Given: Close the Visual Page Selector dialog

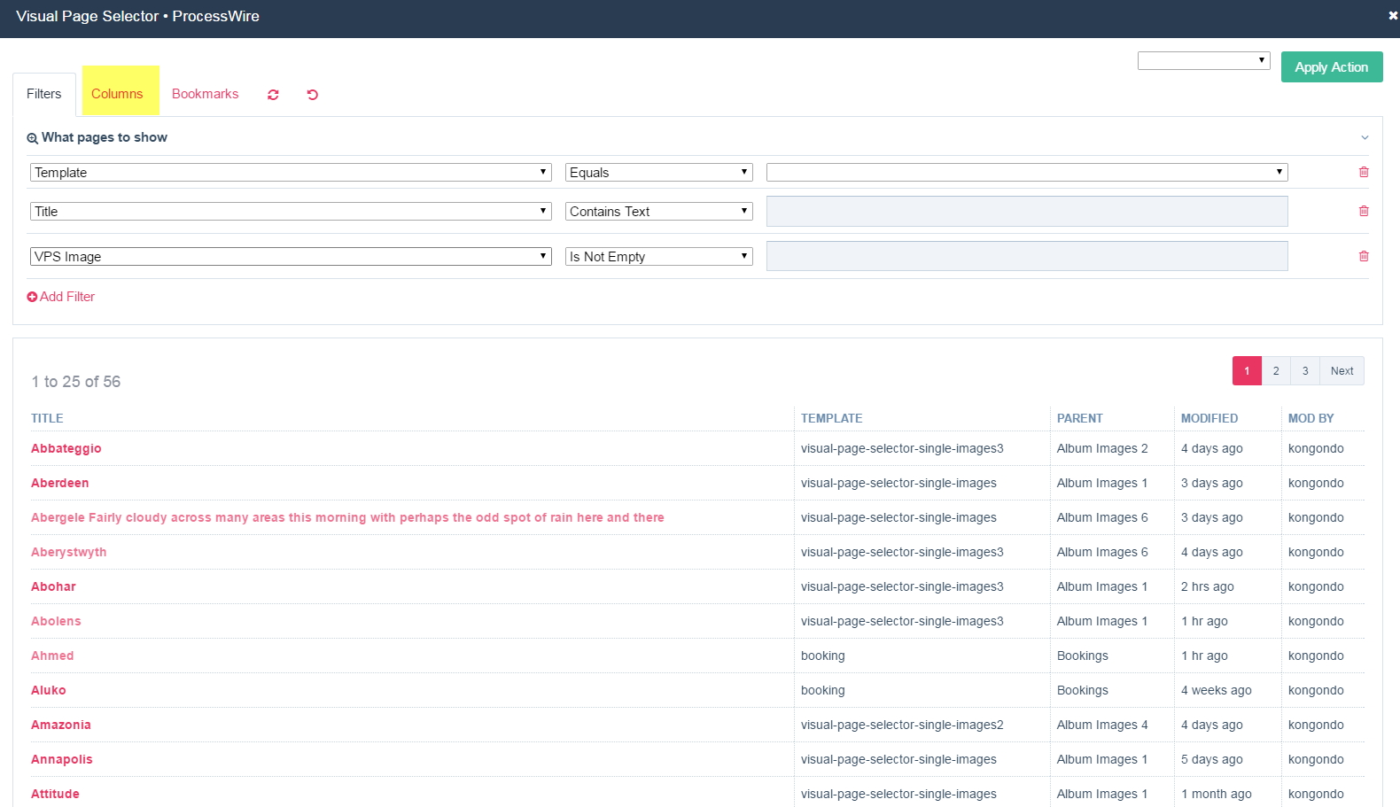Looking at the screenshot, I should (1393, 16).
